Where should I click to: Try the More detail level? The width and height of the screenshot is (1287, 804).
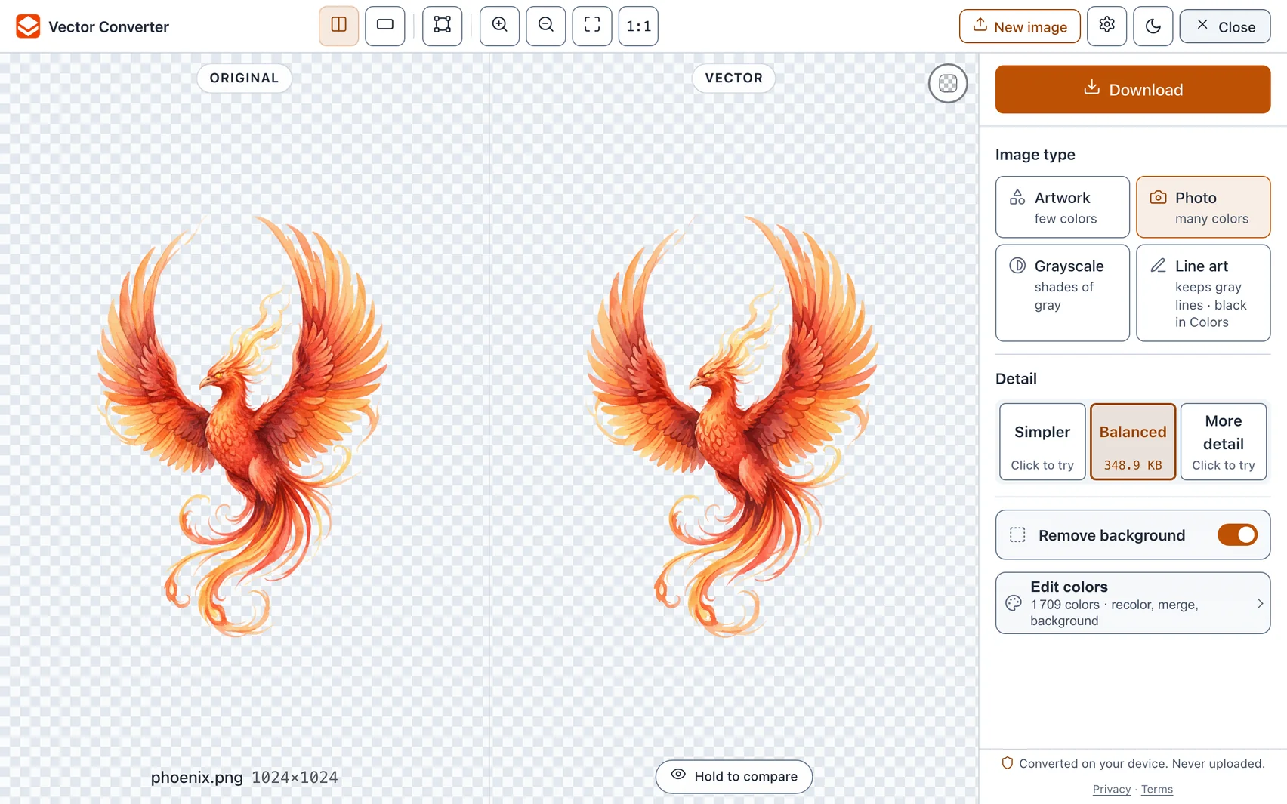(1224, 442)
